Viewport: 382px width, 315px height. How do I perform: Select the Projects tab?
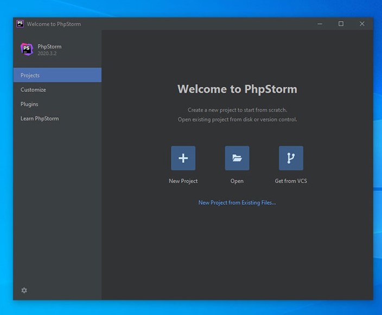click(58, 75)
